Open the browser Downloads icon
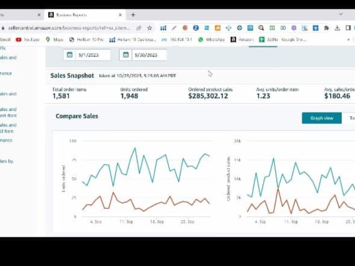The height and width of the screenshot is (266, 355). [x=337, y=28]
